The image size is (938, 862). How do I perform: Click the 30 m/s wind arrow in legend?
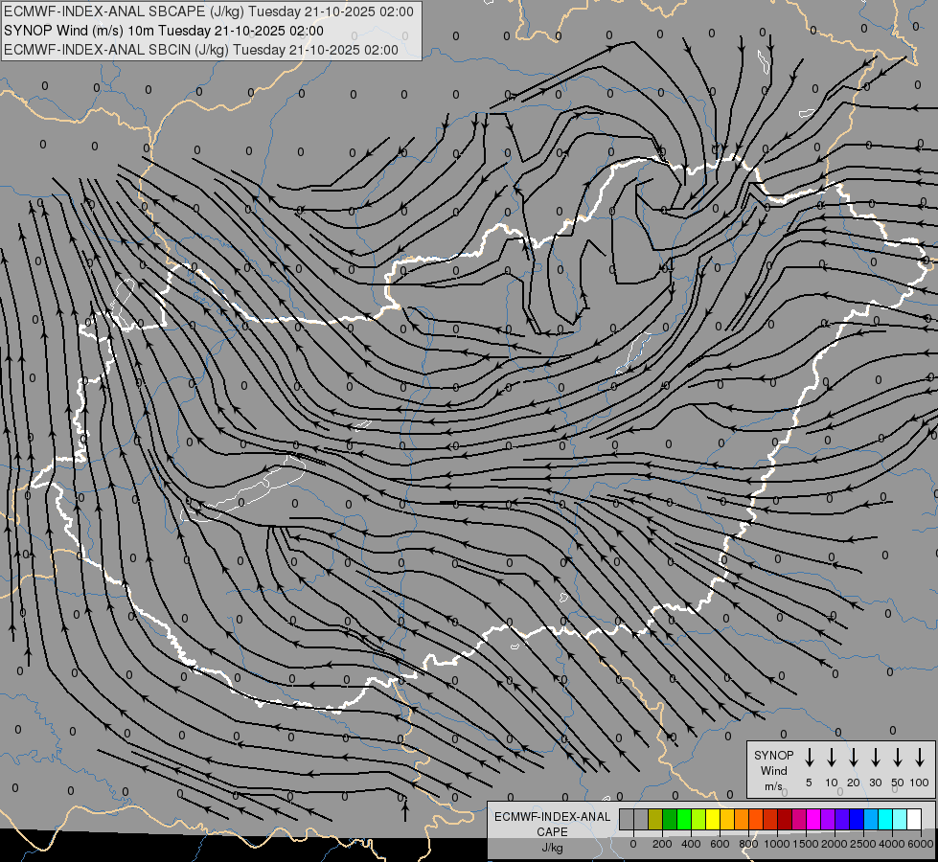click(875, 758)
